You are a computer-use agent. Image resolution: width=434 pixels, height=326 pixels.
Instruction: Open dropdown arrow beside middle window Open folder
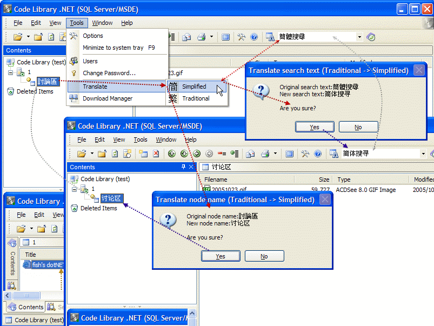92,154
